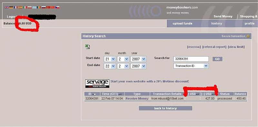The image size is (258, 127).
Task: Select the German flag language icon
Action: [11, 7]
